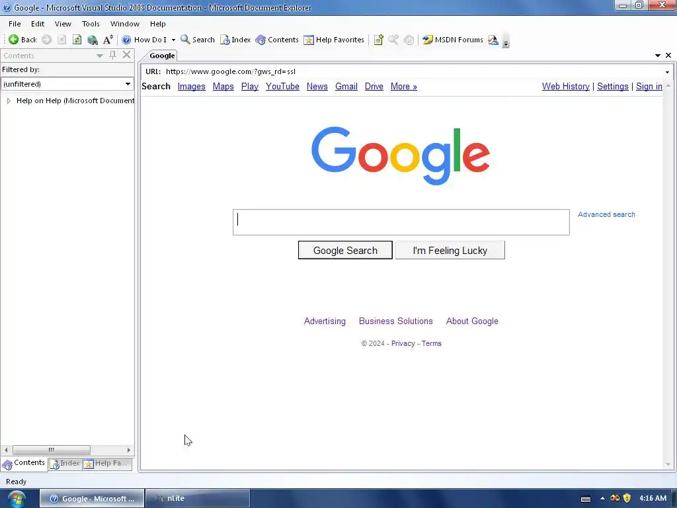Image resolution: width=677 pixels, height=508 pixels.
Task: Close the Contents panel
Action: click(x=126, y=55)
